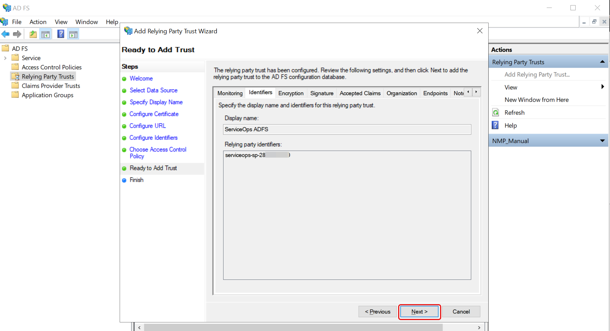Toggle the Show/Hide Console Tree icon
This screenshot has width=610, height=331.
pos(45,34)
